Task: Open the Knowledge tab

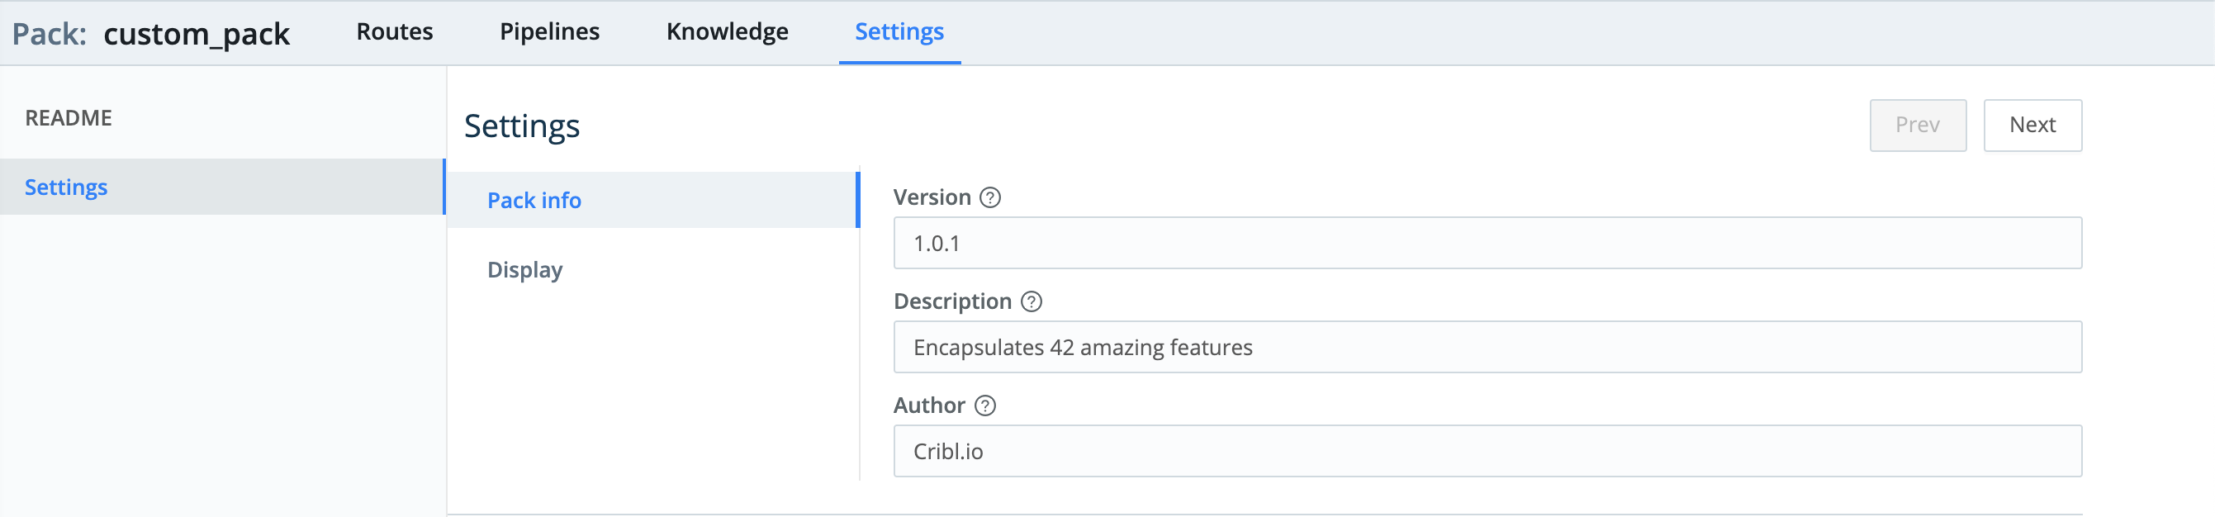Action: coord(727,31)
